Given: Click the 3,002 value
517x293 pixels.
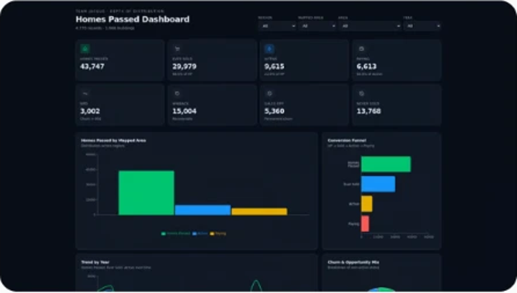Looking at the screenshot, I should 90,111.
